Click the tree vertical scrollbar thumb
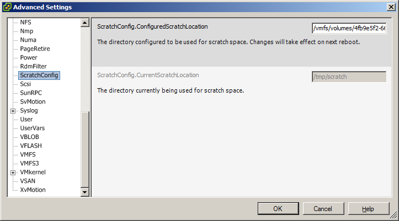The width and height of the screenshot is (399, 221). point(85,149)
